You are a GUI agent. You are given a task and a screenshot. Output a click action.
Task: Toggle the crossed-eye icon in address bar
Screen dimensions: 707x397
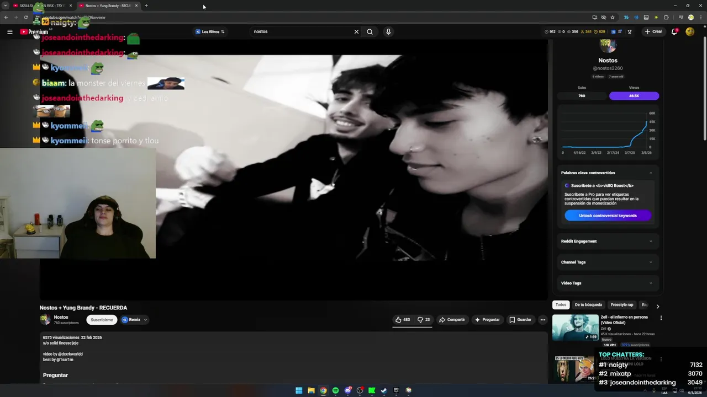pos(603,17)
